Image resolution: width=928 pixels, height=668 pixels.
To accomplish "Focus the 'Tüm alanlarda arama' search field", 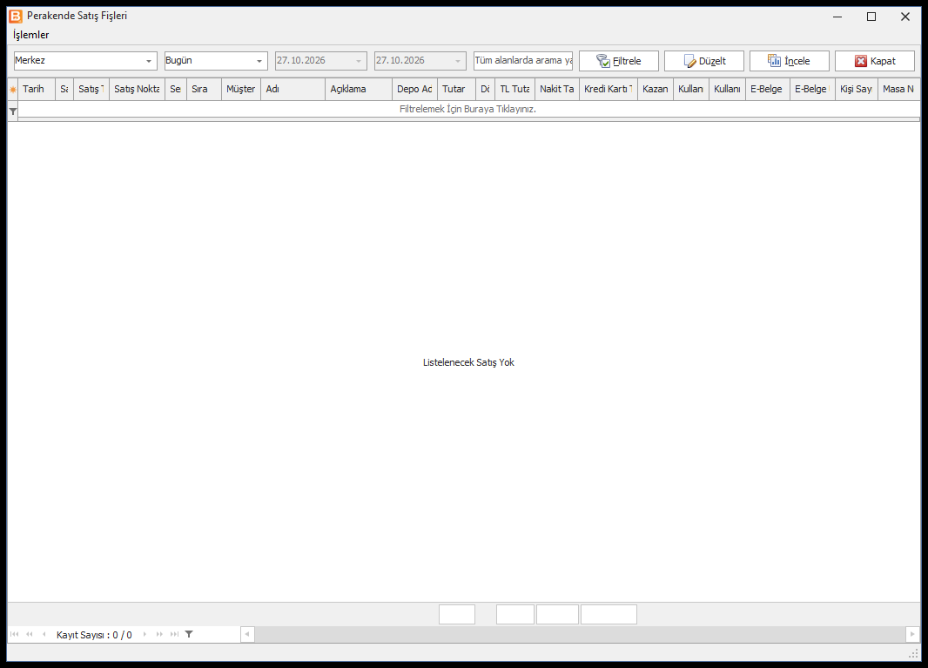I will [x=523, y=60].
